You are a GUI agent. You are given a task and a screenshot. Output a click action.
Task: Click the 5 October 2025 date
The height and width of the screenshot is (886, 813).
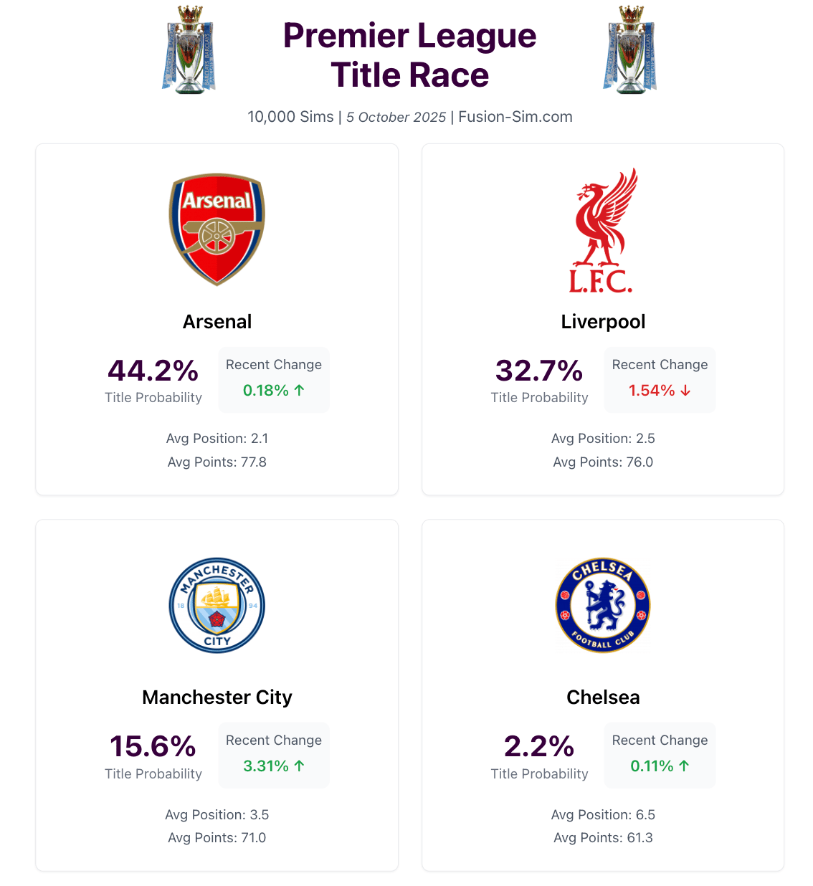tap(396, 118)
